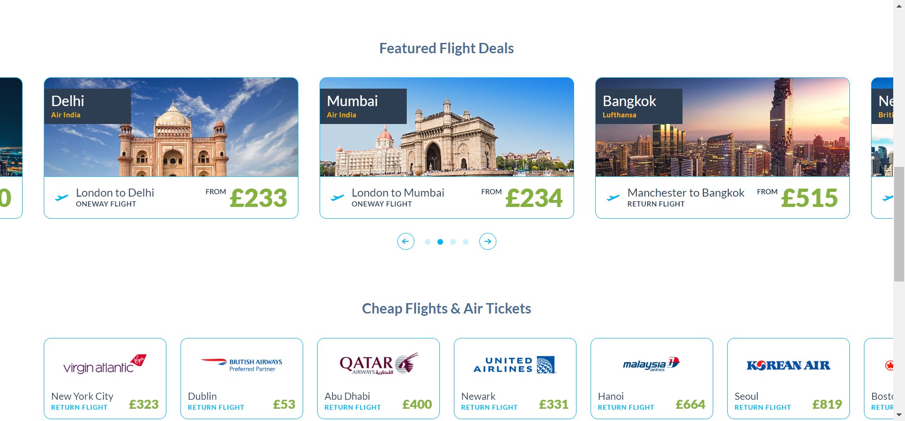Click the Delhi deal price £233

[258, 198]
